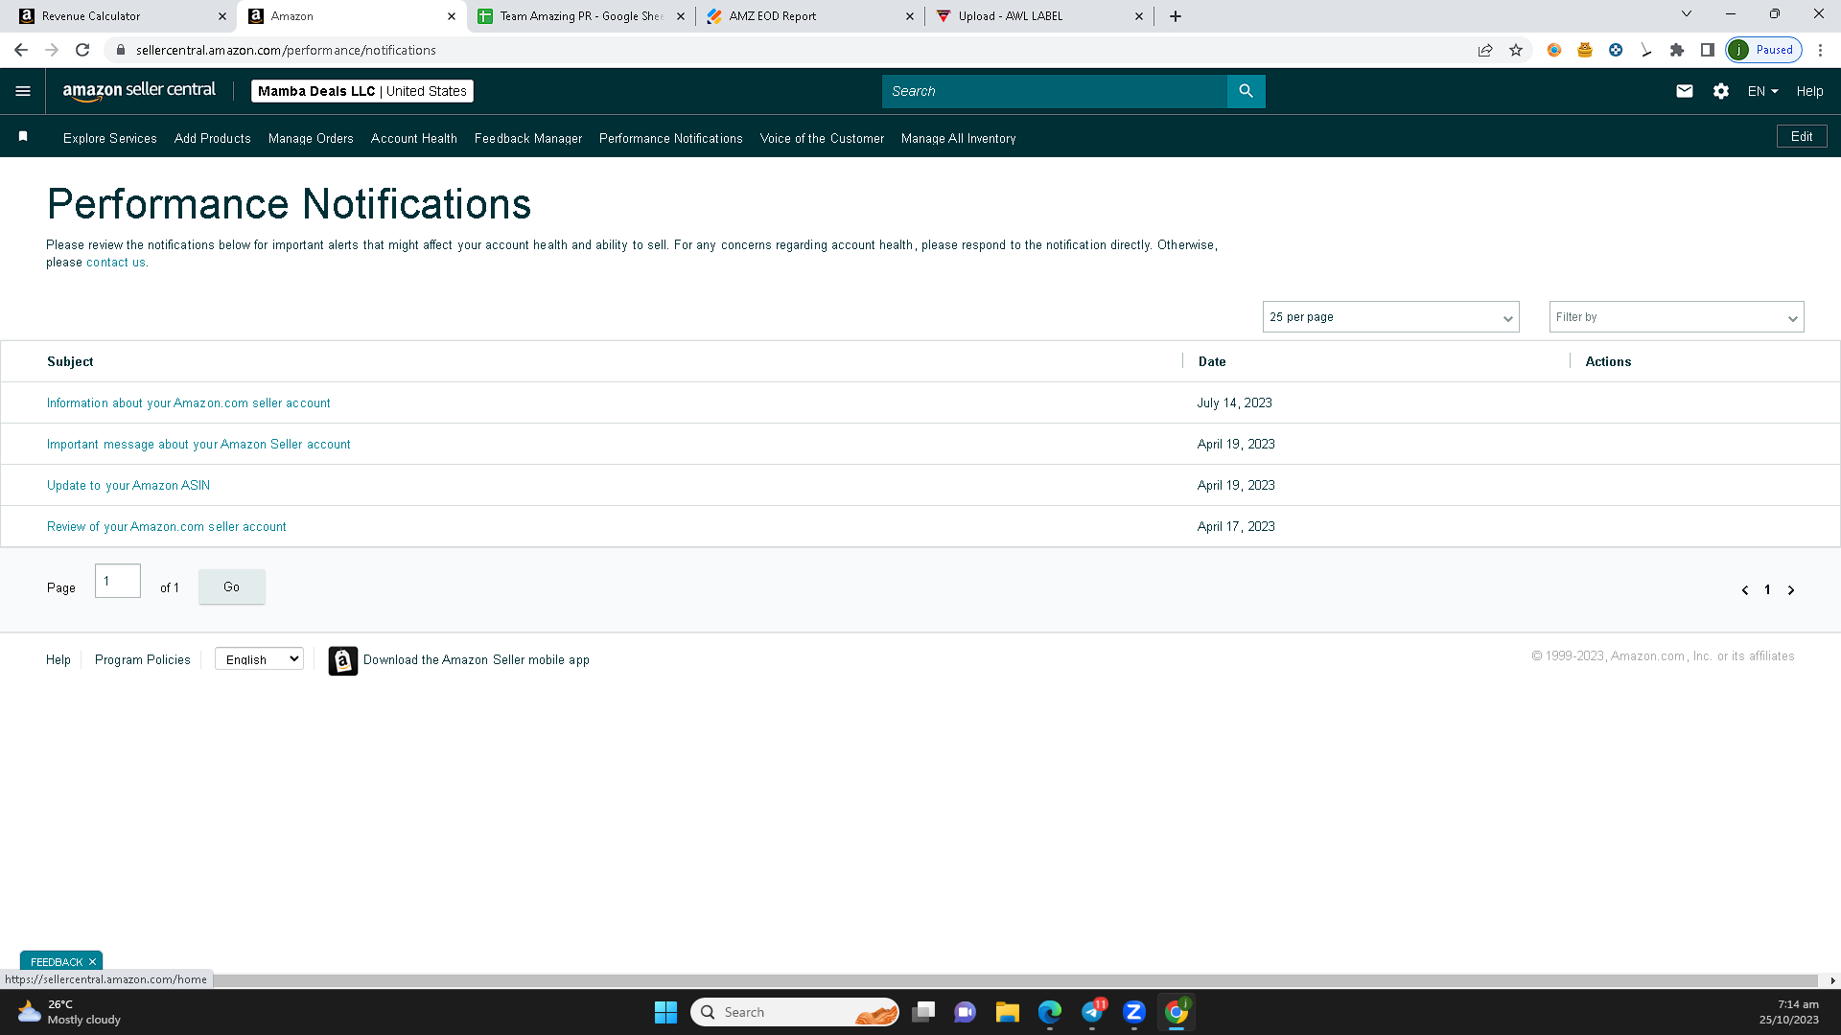The width and height of the screenshot is (1841, 1035).
Task: Open Zalo from the taskbar
Action: pyautogui.click(x=1134, y=1012)
